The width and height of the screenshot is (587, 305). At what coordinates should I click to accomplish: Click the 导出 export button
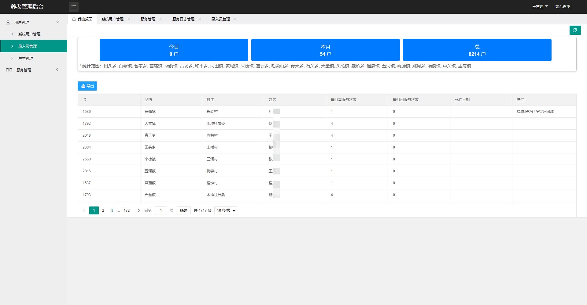[87, 86]
